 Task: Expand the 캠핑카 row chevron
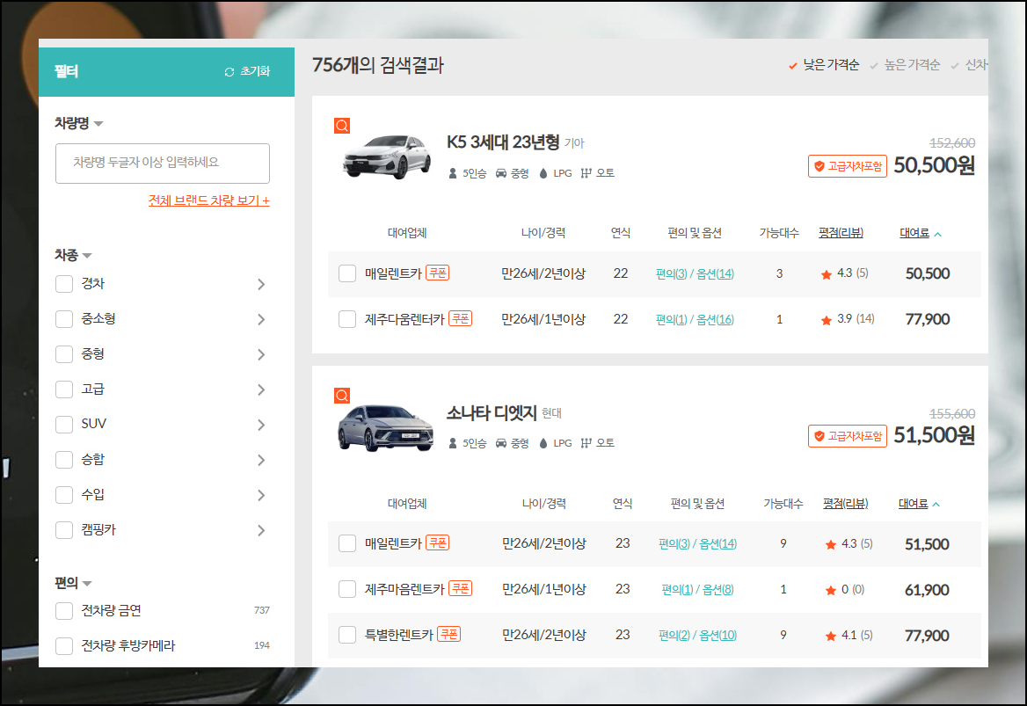[x=261, y=530]
